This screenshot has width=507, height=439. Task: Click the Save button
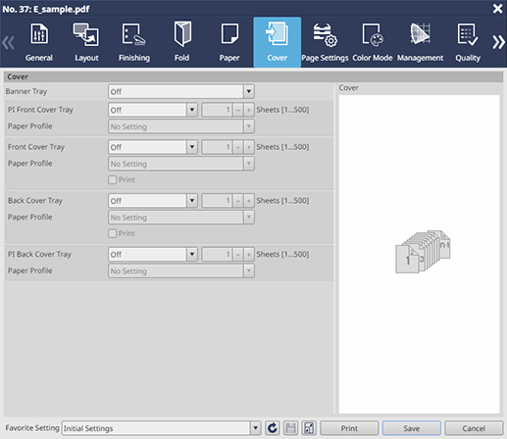[412, 428]
